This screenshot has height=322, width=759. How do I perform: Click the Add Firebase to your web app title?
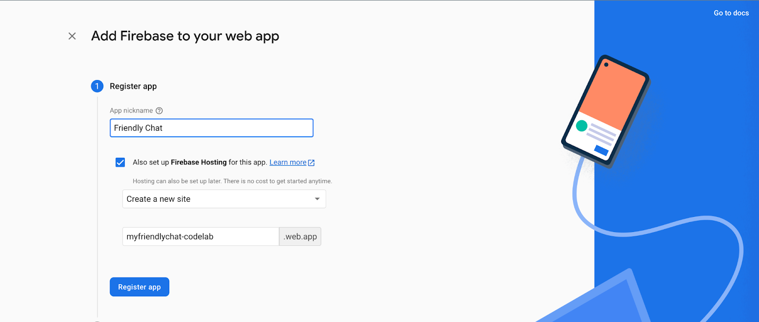point(185,36)
